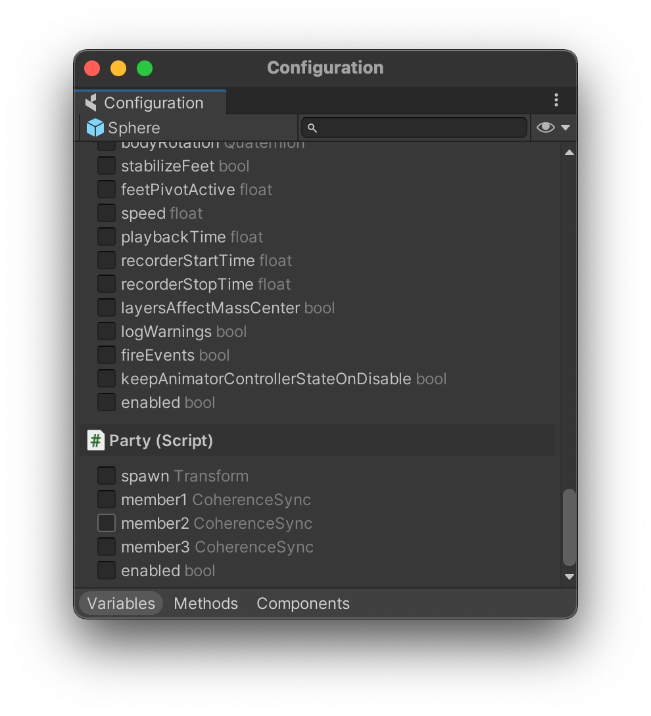
Task: Click the Party script hash icon
Action: pyautogui.click(x=96, y=440)
